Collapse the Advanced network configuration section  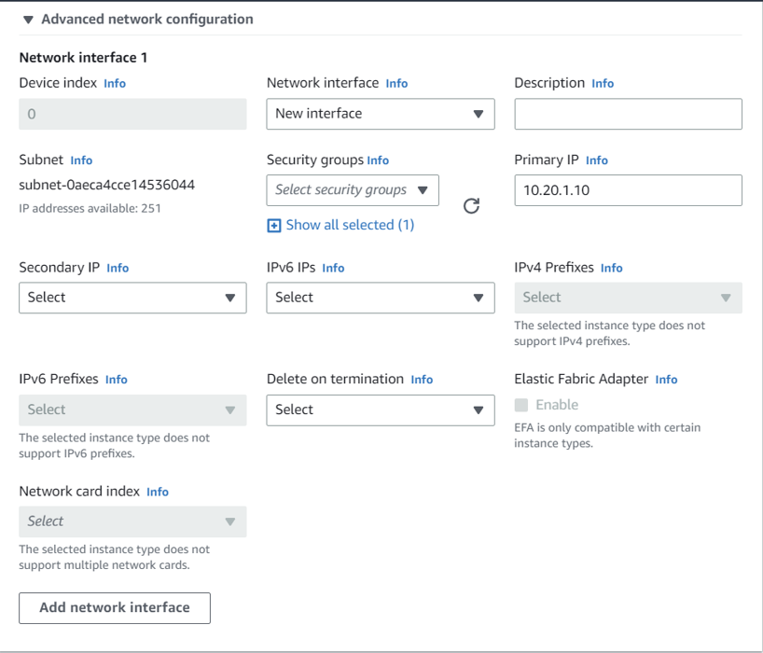point(29,20)
